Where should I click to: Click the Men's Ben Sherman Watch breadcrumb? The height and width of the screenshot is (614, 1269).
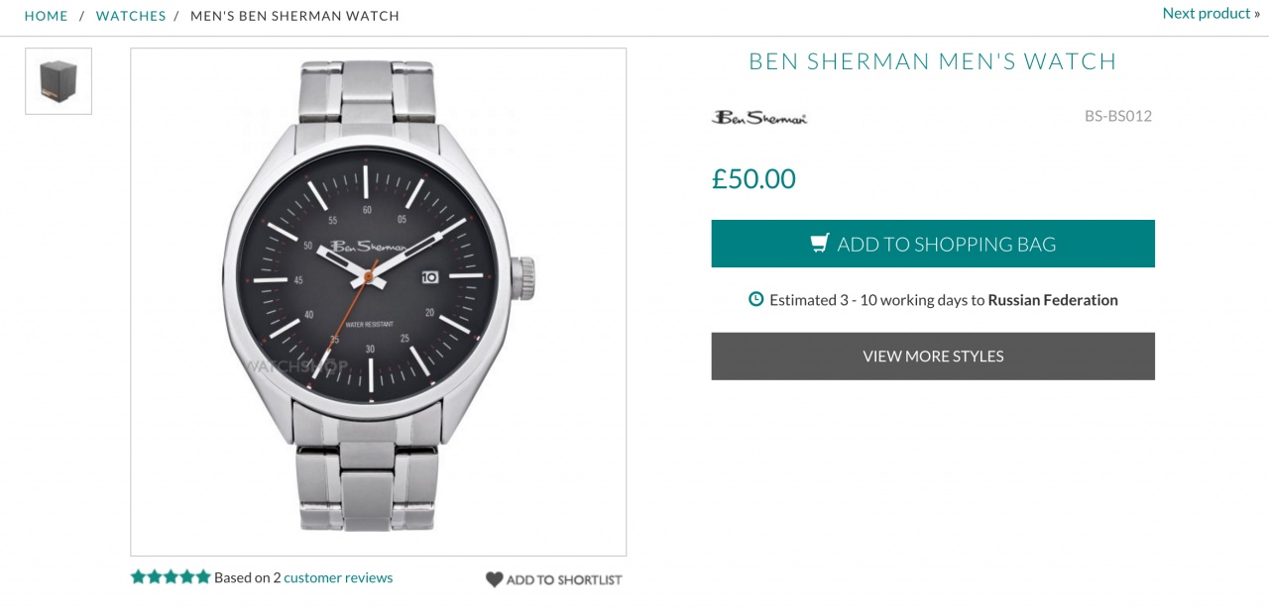tap(294, 16)
